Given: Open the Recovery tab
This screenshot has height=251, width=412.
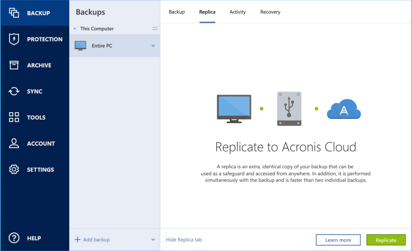Looking at the screenshot, I should click(270, 12).
